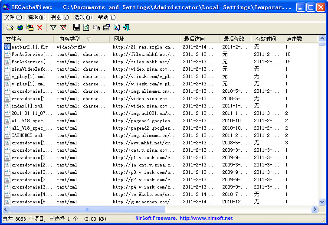The image size is (328, 225).
Task: Click Copy Selected Items toolbar icon
Action: (x=96, y=28)
